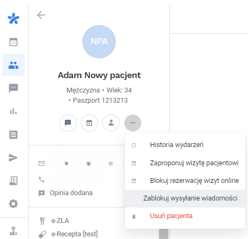Close the three-dots more options menu
This screenshot has height=239, width=248.
133,123
